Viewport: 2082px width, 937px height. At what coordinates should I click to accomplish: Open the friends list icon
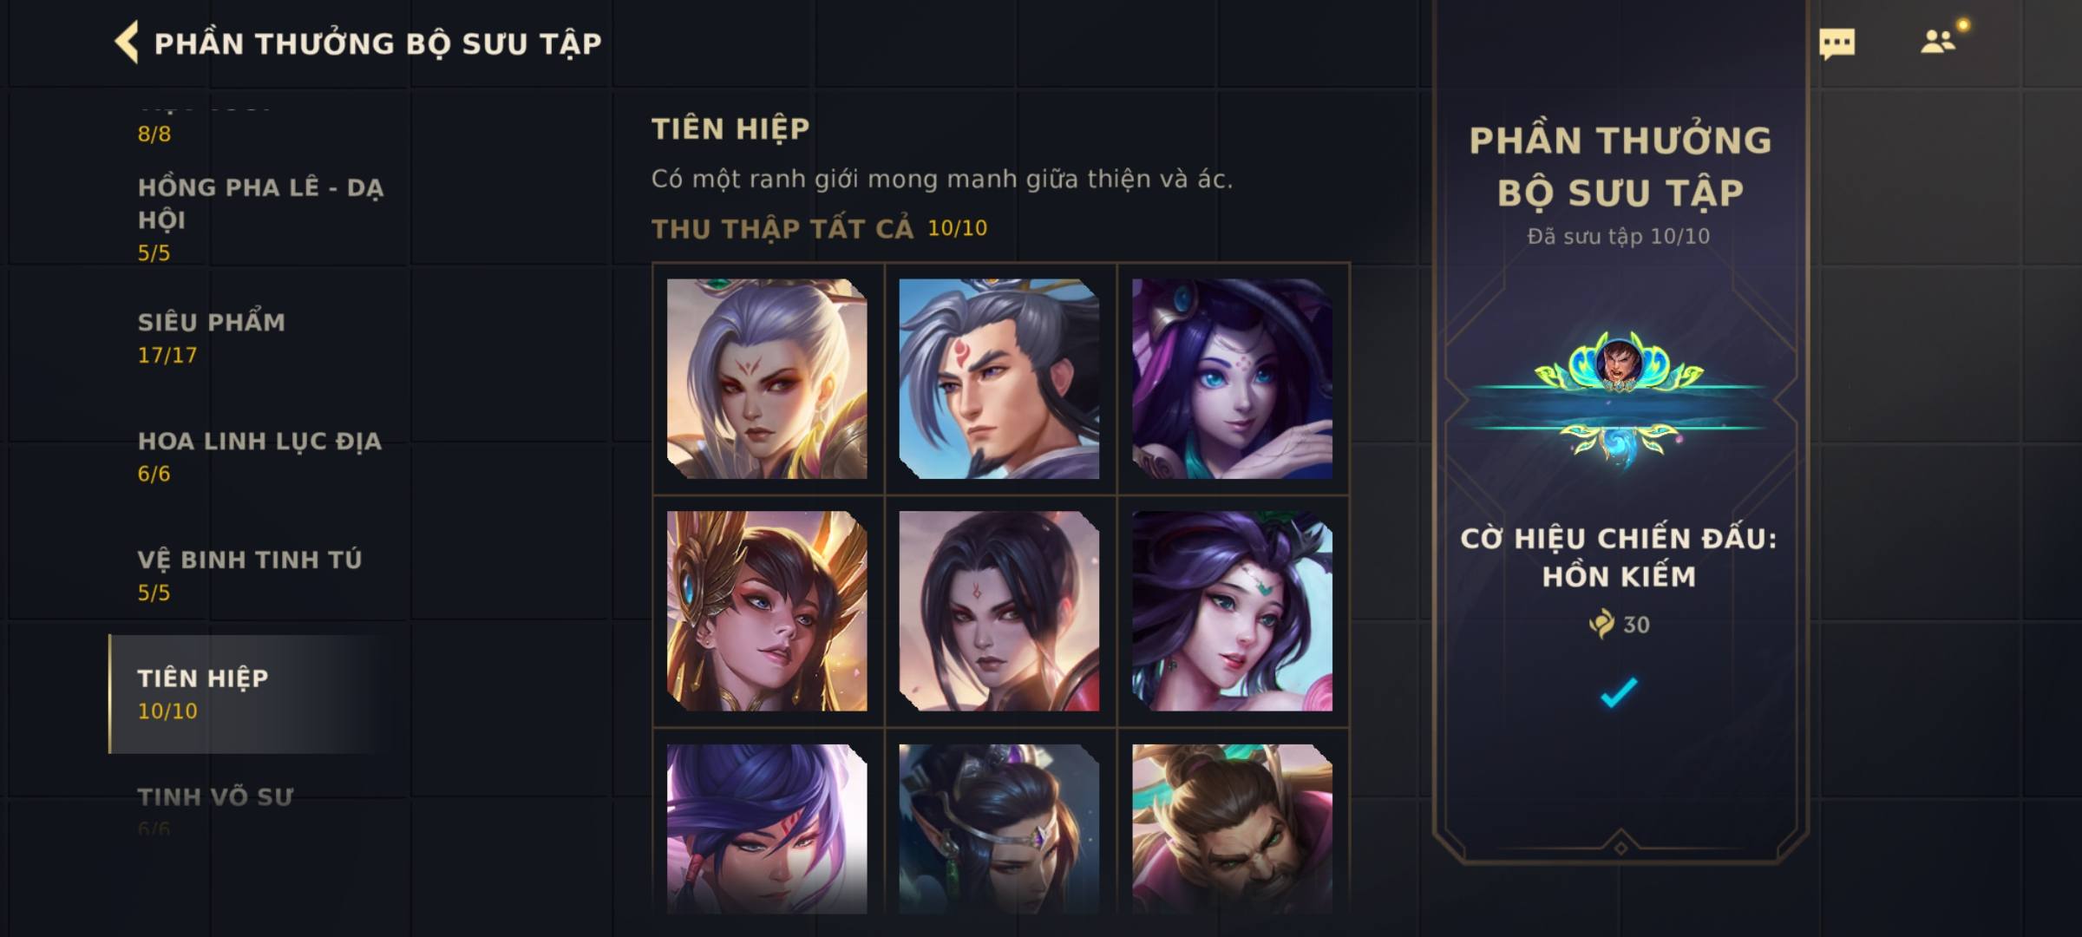pyautogui.click(x=1938, y=42)
